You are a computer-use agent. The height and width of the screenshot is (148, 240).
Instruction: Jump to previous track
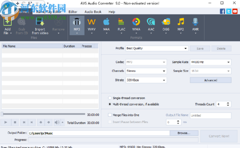pos(24,122)
